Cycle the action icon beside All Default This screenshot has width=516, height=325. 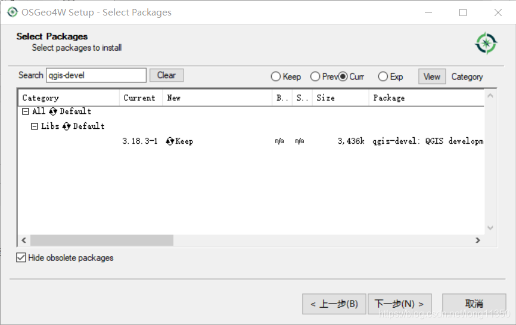point(53,112)
